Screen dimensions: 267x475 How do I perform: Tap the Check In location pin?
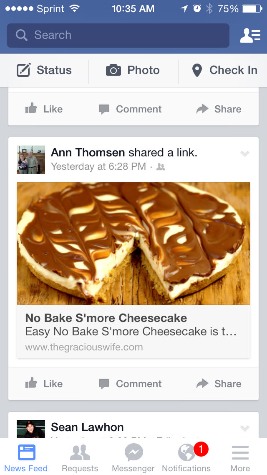(x=196, y=70)
